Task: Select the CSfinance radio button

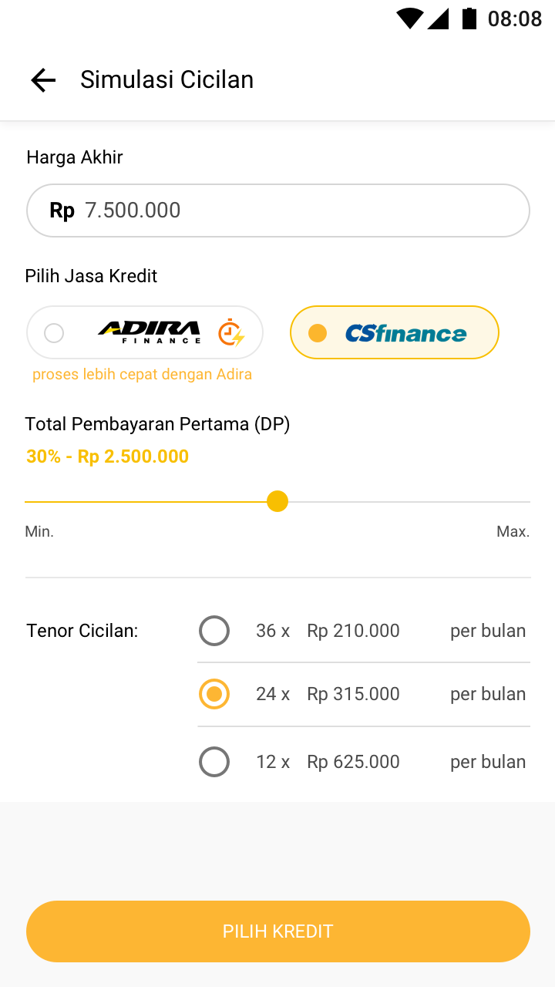Action: point(317,333)
